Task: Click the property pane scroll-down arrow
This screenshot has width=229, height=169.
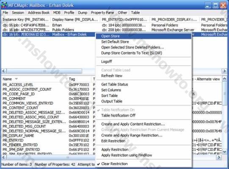Action: pyautogui.click(x=224, y=152)
